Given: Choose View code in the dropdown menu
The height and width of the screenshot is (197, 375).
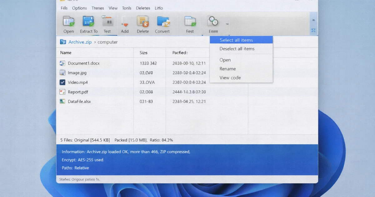Looking at the screenshot, I should click(x=241, y=78).
